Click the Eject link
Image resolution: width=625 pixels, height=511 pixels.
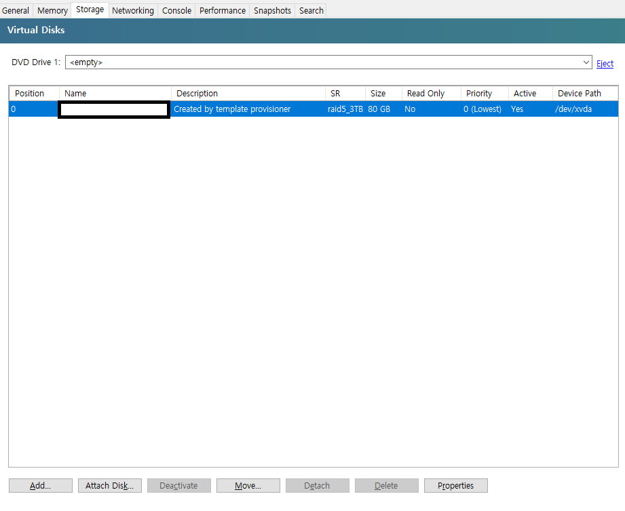pyautogui.click(x=605, y=63)
